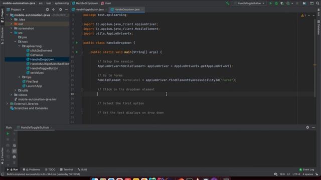Screen dimensions: 321x180
Task: Open the Run tool window tab
Action: [x=12, y=169]
